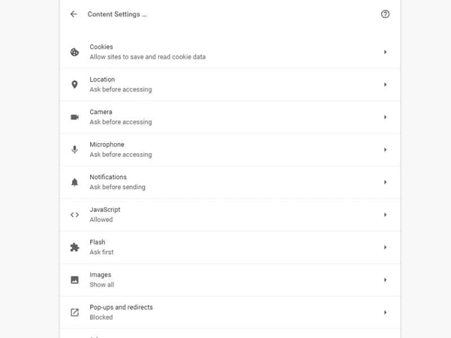
Task: Click the JavaScript code brackets icon
Action: pyautogui.click(x=74, y=215)
